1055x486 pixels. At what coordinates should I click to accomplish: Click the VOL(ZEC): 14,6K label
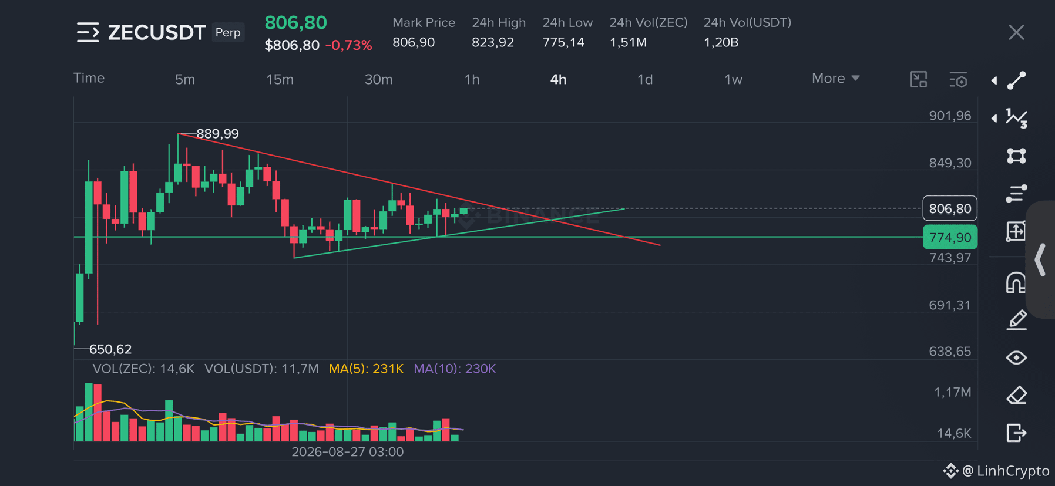[x=143, y=369]
